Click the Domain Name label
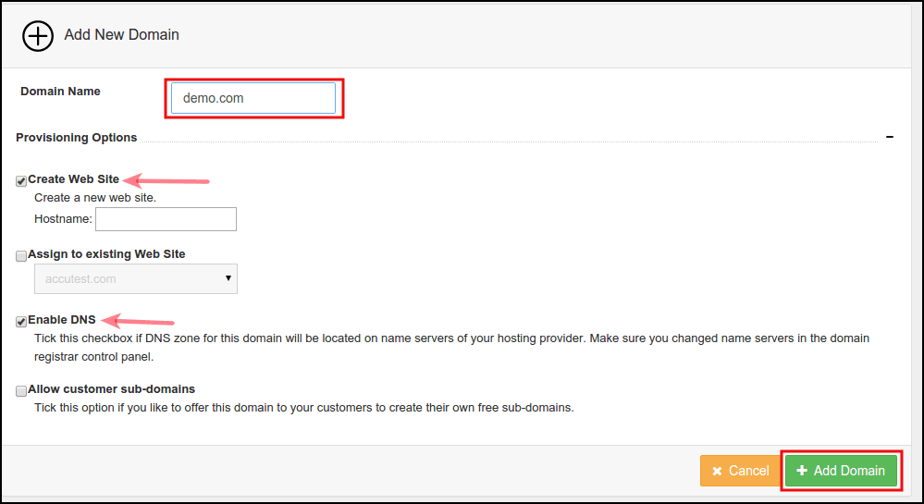 tap(60, 92)
